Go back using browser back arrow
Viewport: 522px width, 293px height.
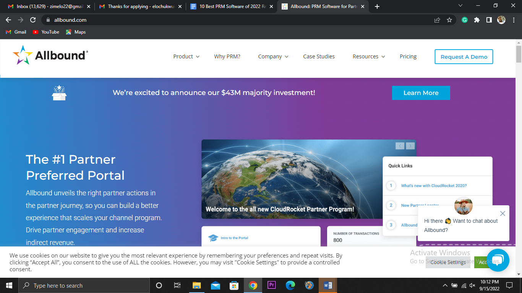click(x=8, y=20)
